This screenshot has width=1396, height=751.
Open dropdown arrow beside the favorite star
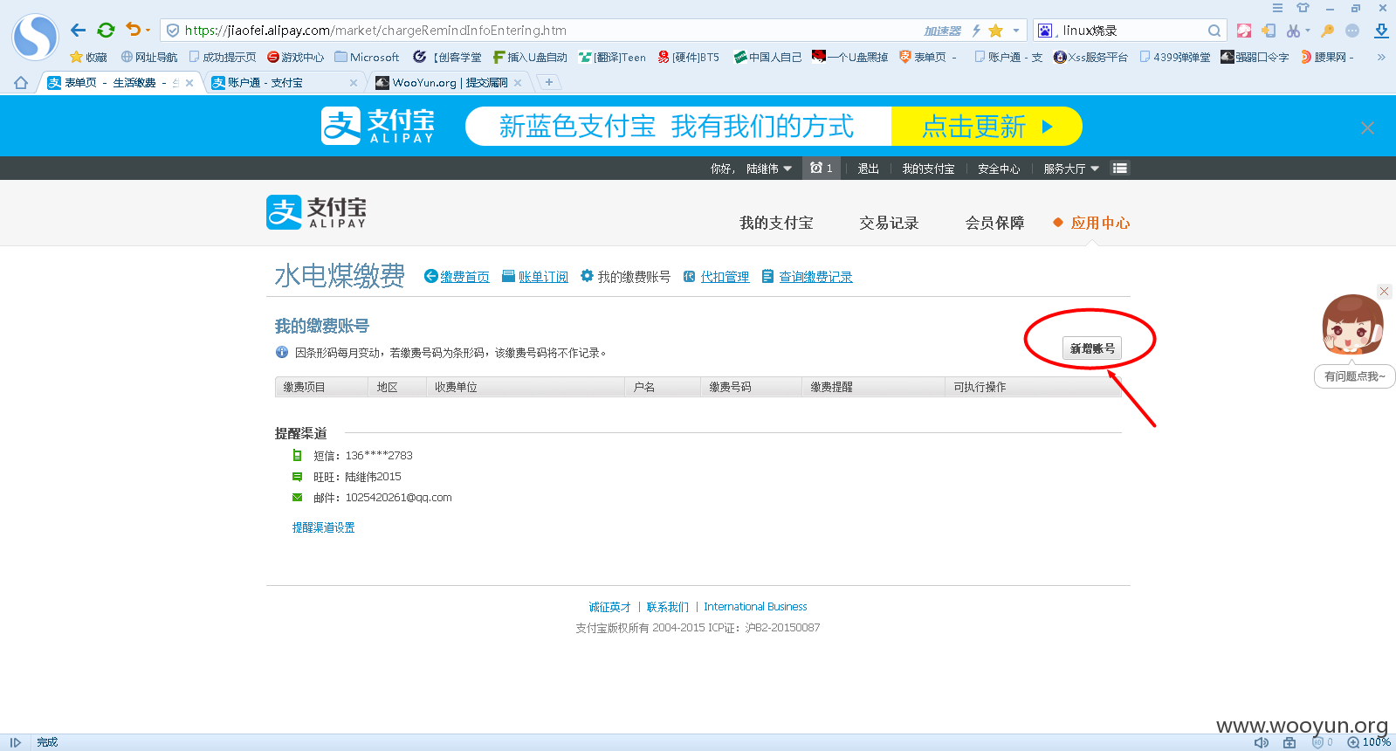pyautogui.click(x=1015, y=31)
